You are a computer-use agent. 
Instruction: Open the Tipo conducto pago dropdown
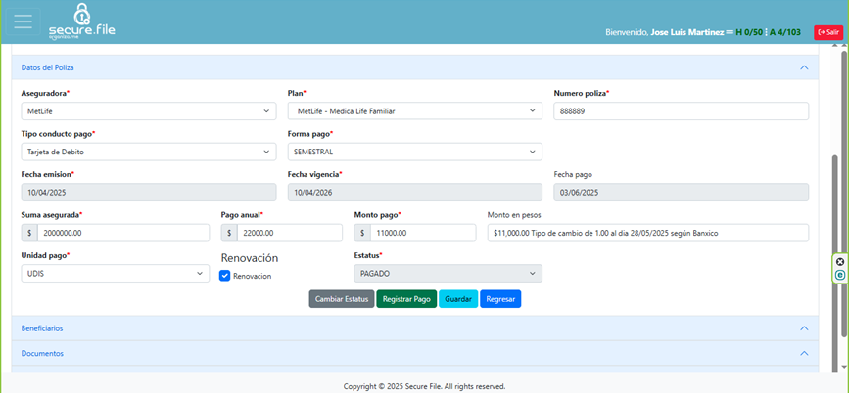point(149,152)
